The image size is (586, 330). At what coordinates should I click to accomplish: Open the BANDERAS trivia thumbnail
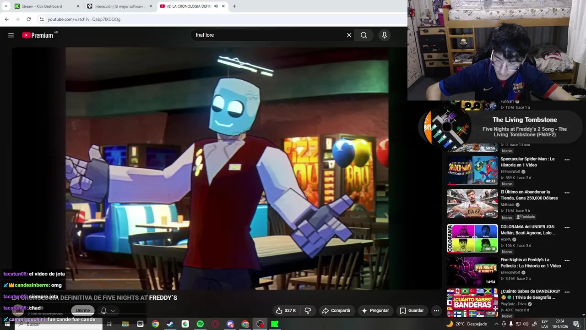tap(472, 302)
